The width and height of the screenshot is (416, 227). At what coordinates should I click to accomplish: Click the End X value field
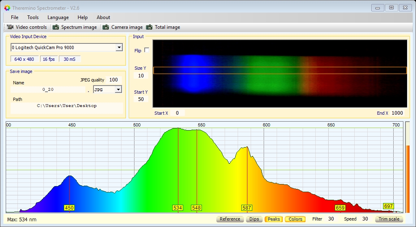pos(397,113)
